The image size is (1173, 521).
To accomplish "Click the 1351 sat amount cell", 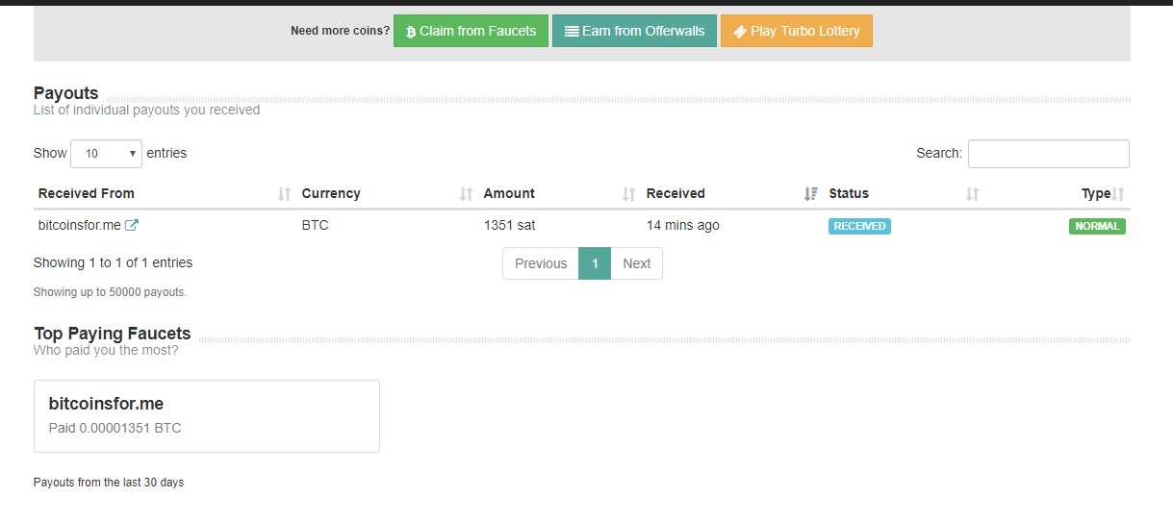I will 509,225.
